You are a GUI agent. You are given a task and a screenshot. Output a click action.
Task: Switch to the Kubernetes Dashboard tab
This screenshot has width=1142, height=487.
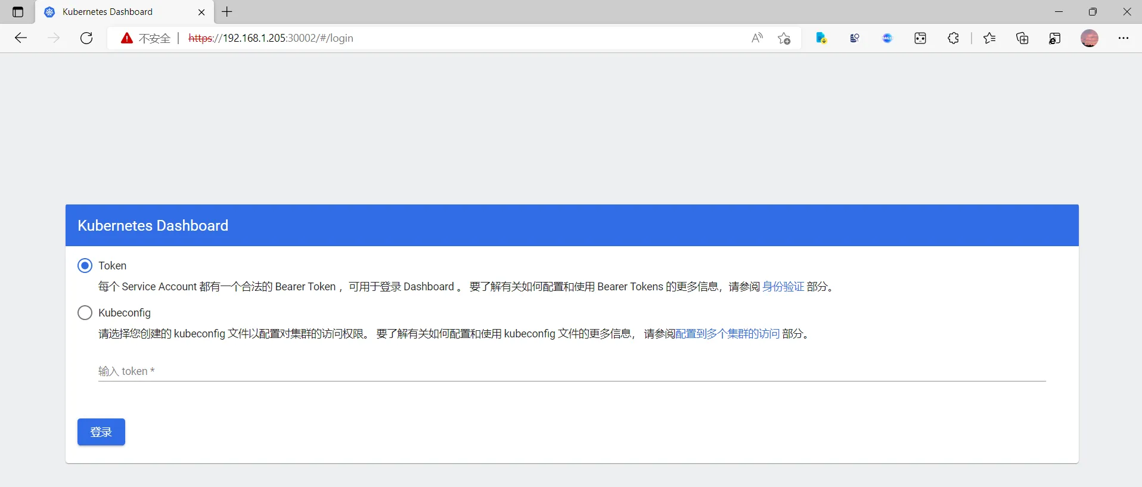click(x=125, y=12)
